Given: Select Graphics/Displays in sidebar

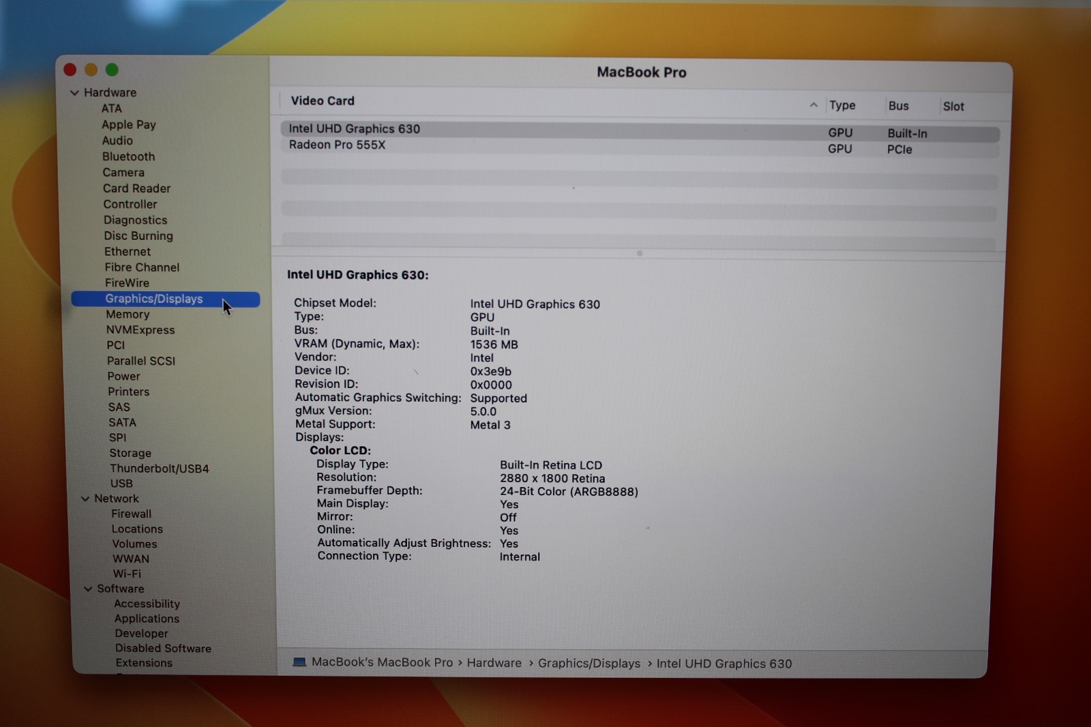Looking at the screenshot, I should coord(166,299).
